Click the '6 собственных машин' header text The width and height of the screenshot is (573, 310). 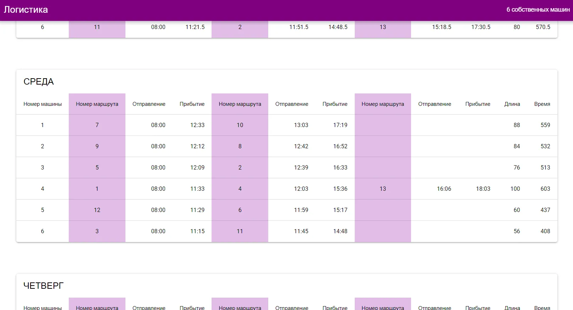click(538, 10)
